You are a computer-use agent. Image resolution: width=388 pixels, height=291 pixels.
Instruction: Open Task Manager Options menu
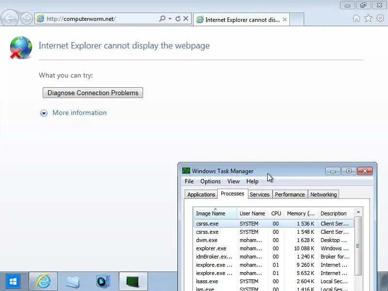coord(210,181)
